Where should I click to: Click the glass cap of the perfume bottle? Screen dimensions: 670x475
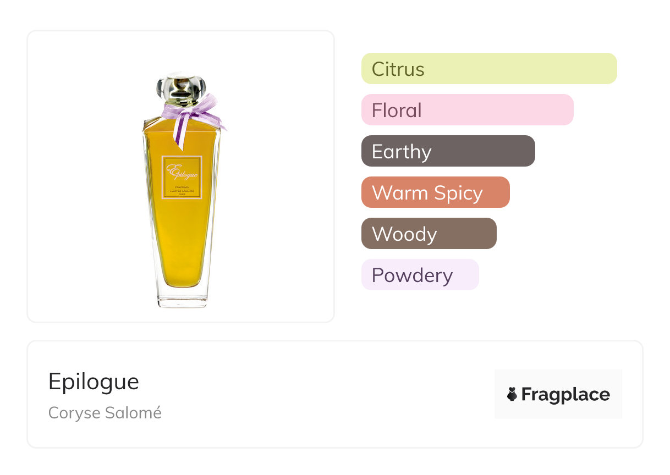point(182,86)
